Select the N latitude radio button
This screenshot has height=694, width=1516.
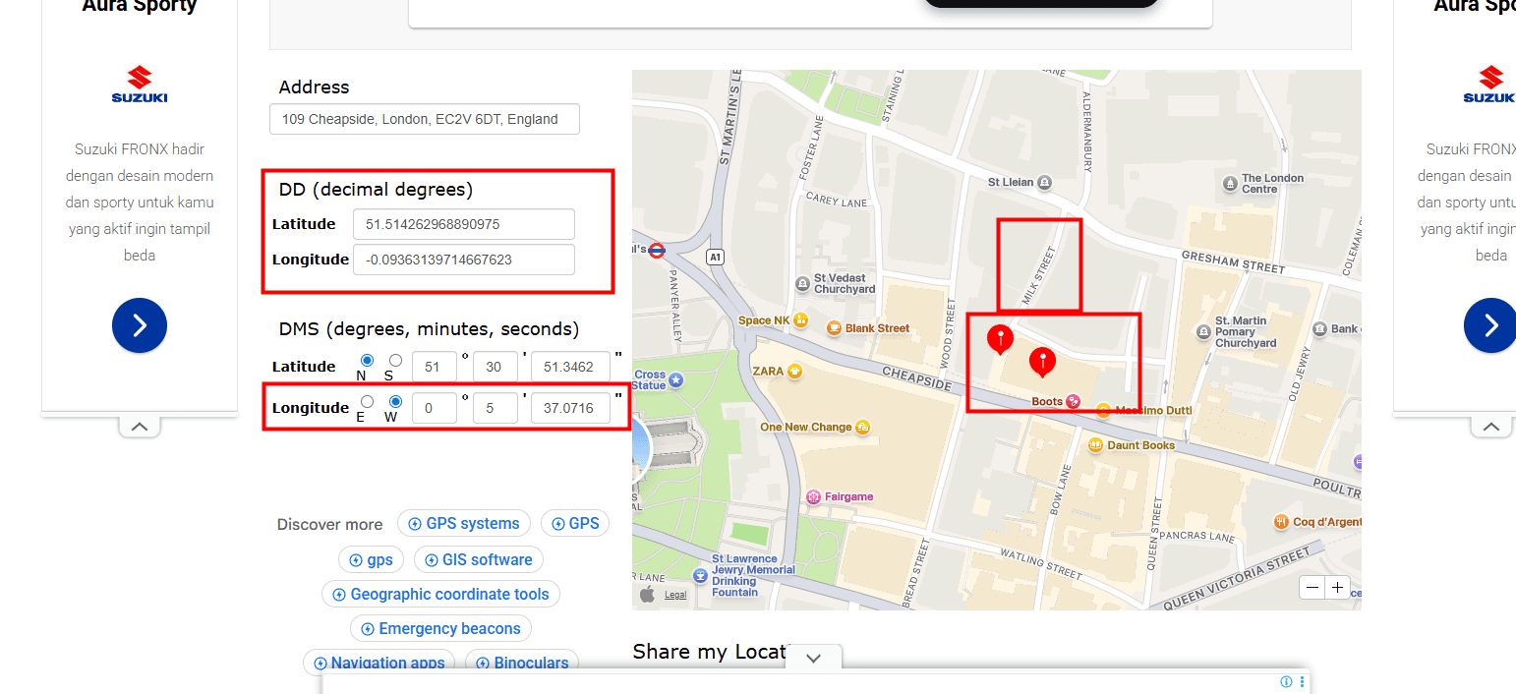[x=367, y=361]
